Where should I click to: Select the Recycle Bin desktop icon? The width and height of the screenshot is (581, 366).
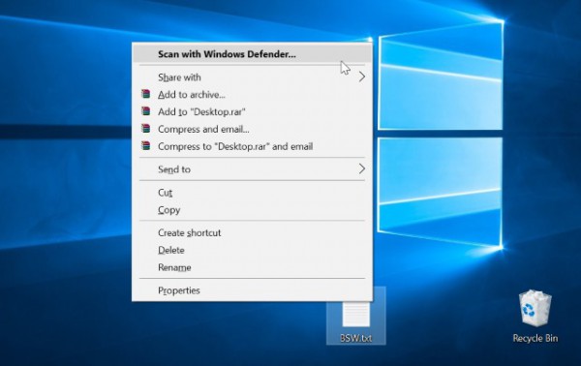(x=535, y=308)
